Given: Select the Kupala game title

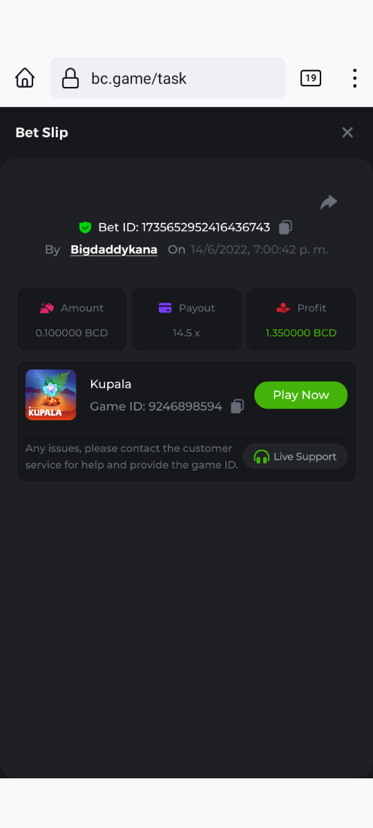Looking at the screenshot, I should [x=111, y=384].
